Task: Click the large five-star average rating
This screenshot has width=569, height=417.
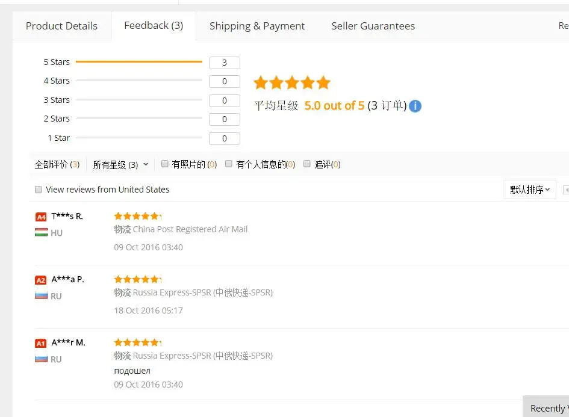Action: [x=292, y=83]
